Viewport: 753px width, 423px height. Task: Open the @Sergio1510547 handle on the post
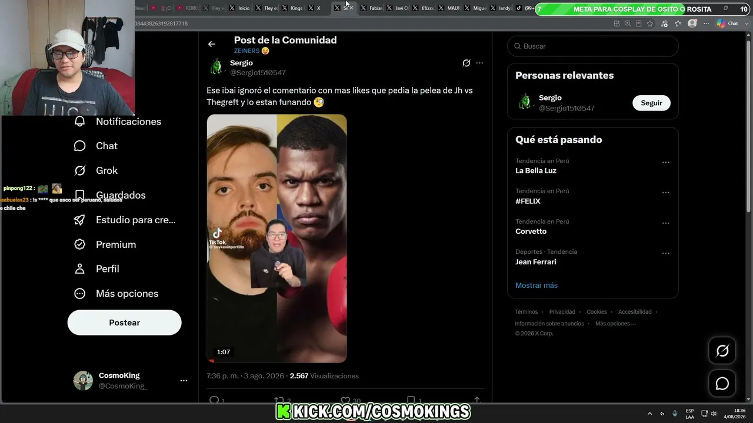pos(258,73)
